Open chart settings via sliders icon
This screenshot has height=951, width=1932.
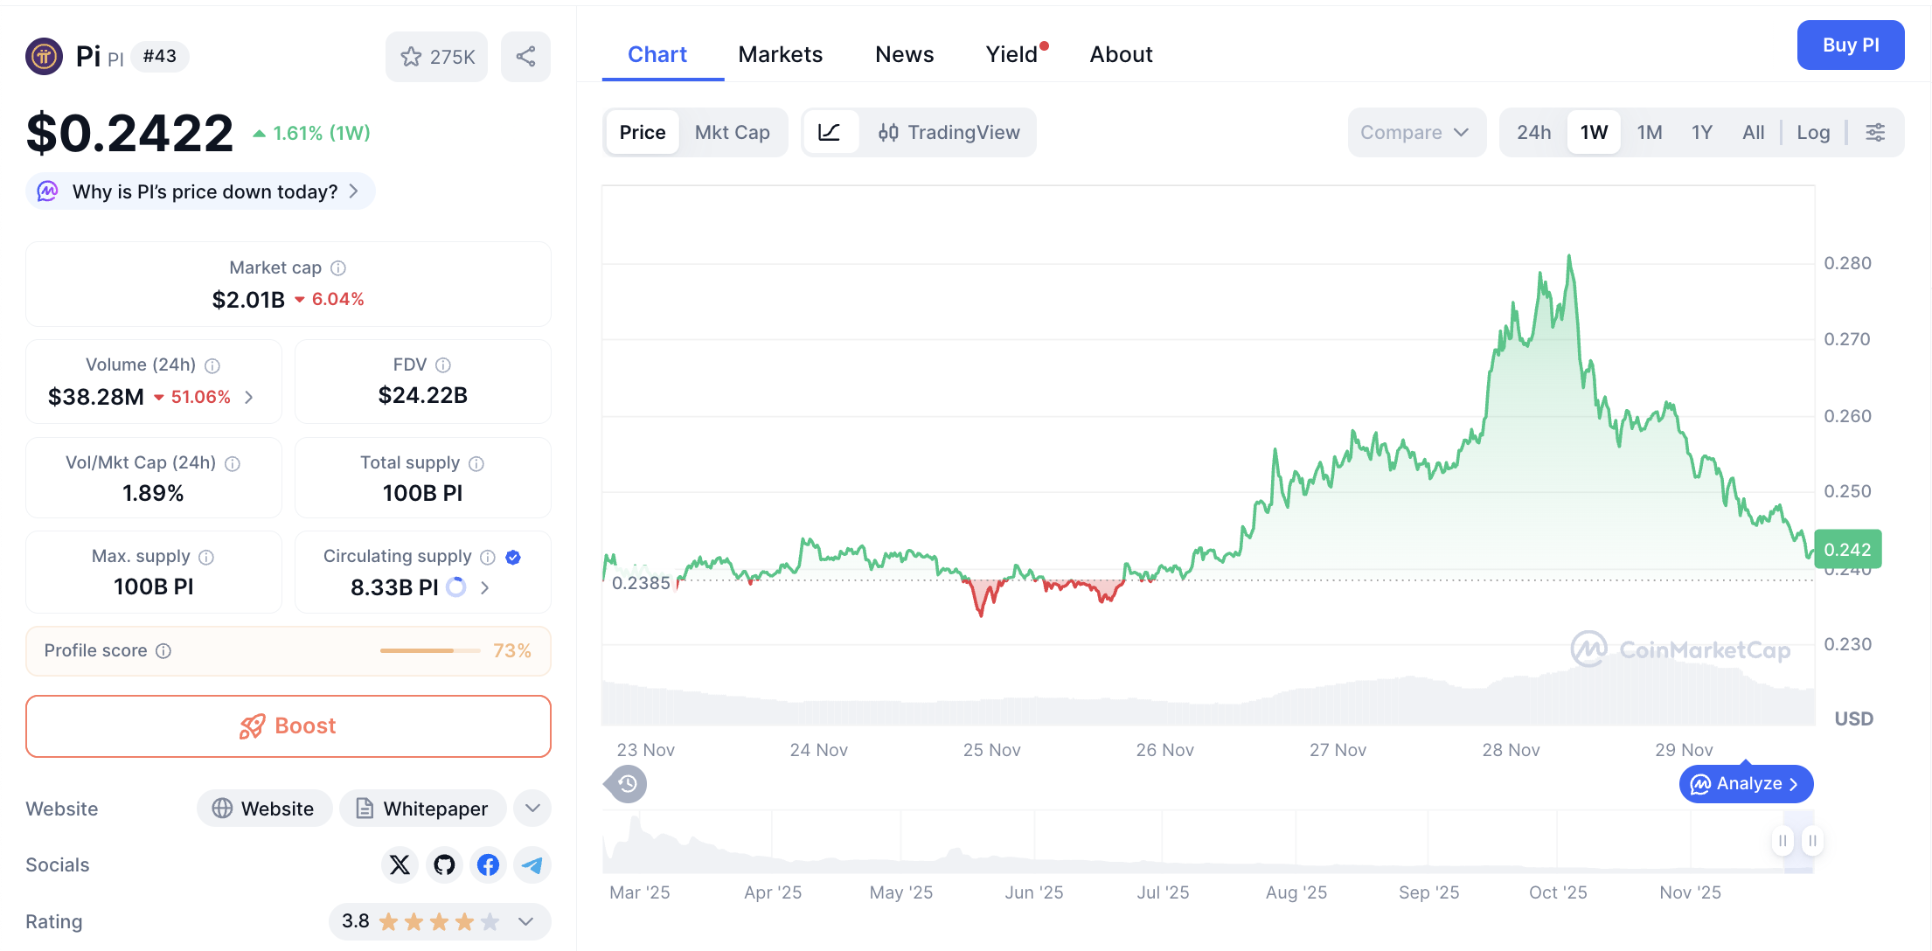[x=1876, y=132]
